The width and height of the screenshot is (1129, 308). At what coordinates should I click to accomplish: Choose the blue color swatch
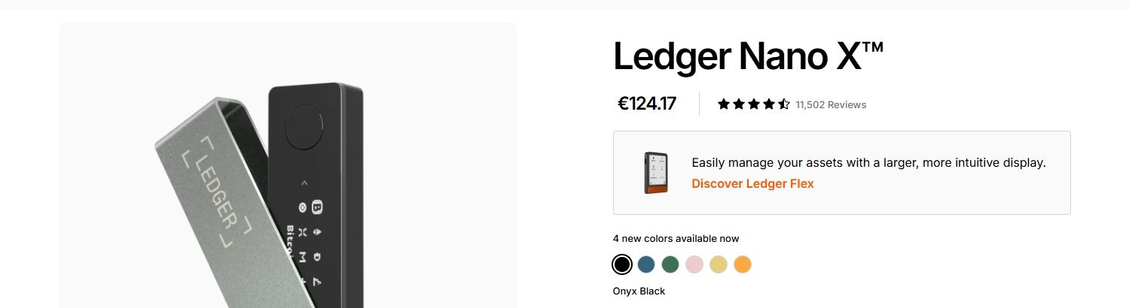tap(645, 264)
